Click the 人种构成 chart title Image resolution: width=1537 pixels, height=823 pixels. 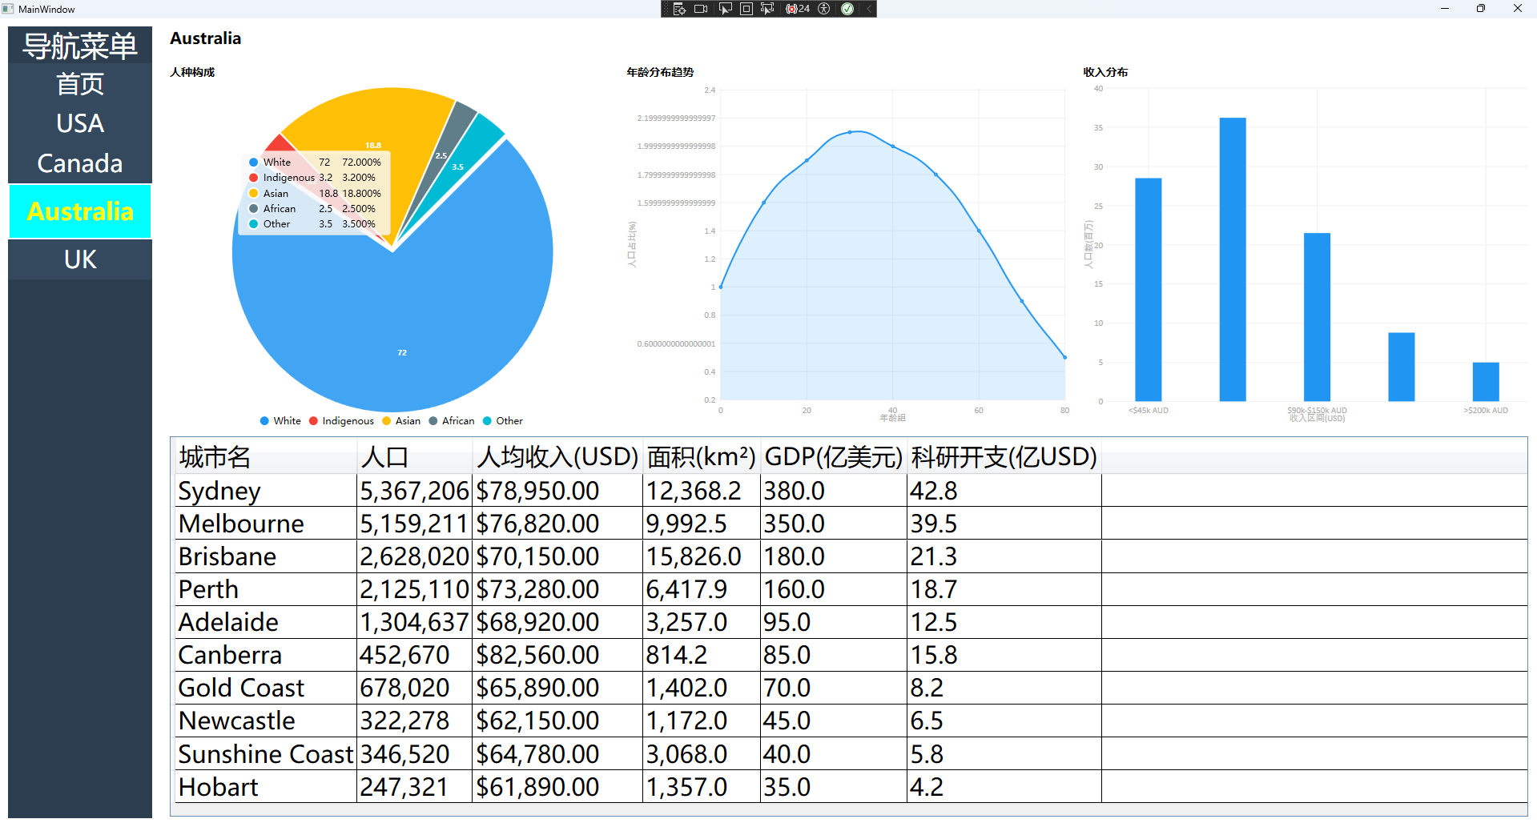(192, 72)
